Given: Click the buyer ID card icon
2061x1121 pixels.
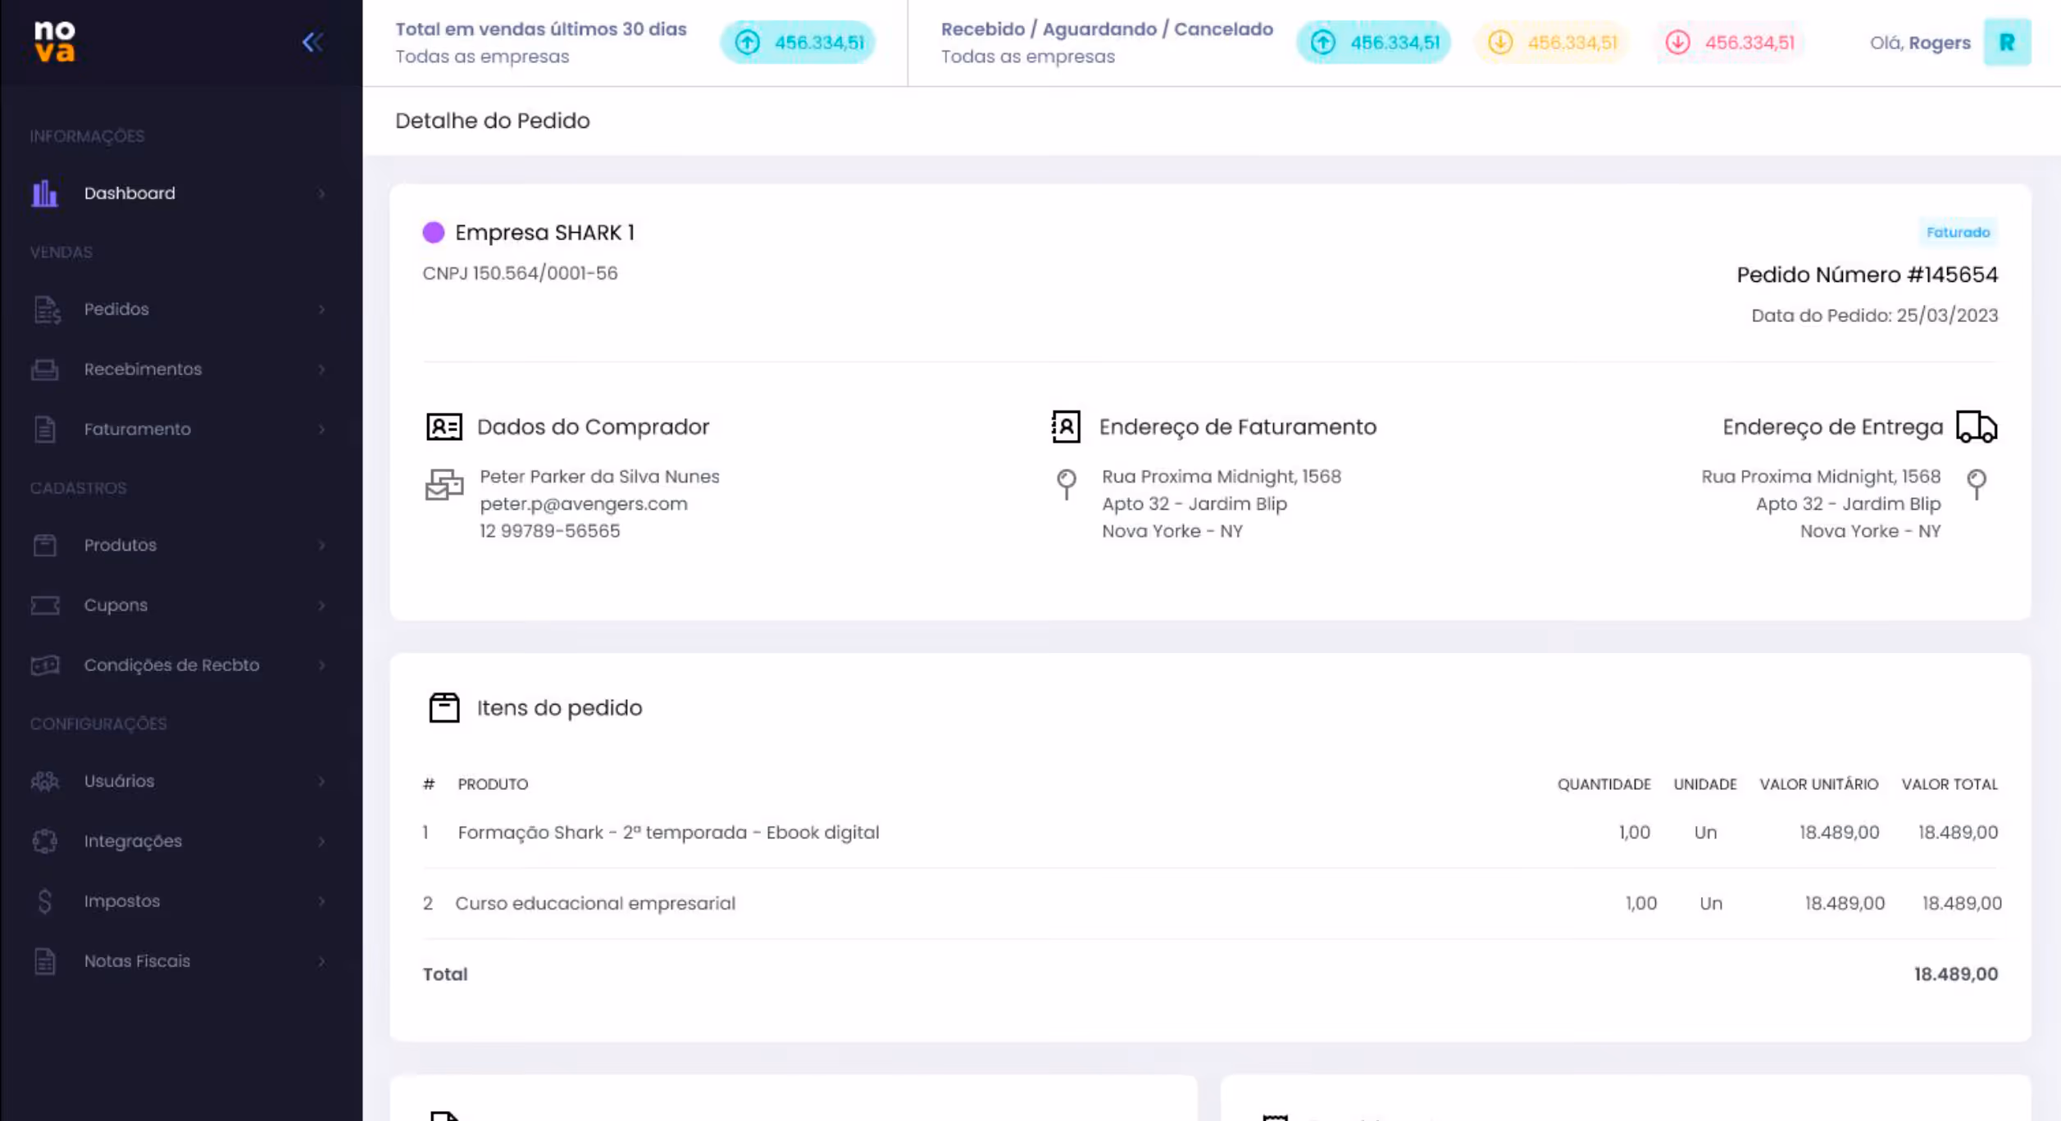Looking at the screenshot, I should click(444, 427).
